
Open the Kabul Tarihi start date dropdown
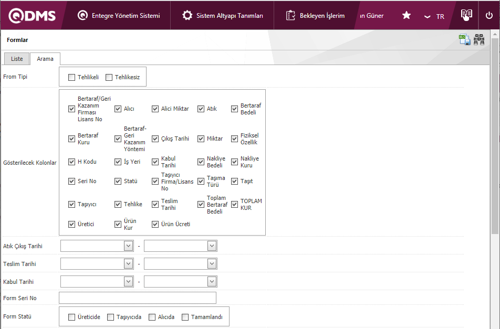pos(128,282)
